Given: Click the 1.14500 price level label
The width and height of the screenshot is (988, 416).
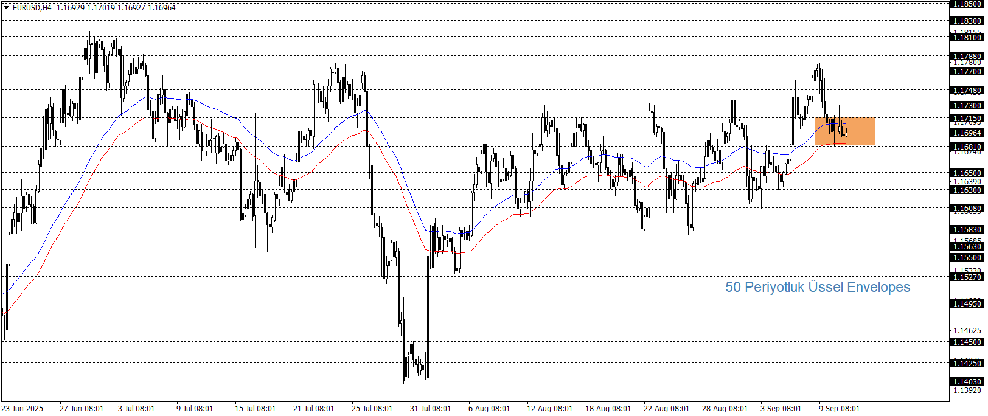Looking at the screenshot, I should coord(967,342).
